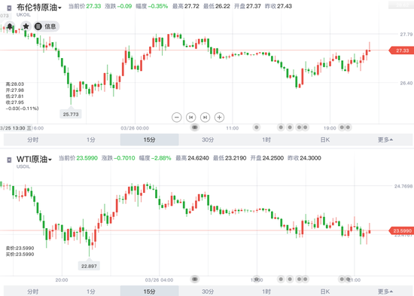The image size is (414, 296).
Task: Click the 25.773 low price marker
Action: point(71,114)
